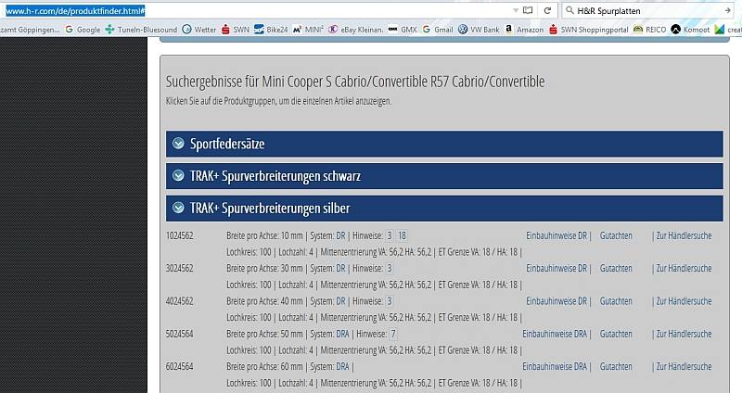Click the DRA system link for 6024564
The width and height of the screenshot is (742, 393).
pyautogui.click(x=342, y=366)
